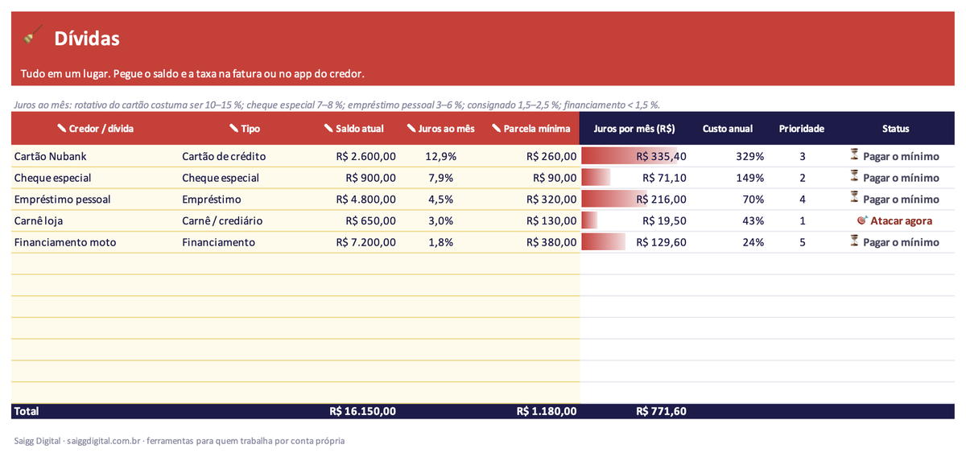The height and width of the screenshot is (457, 966).
Task: Click the hourglass icon in Financiamento moto row
Action: (x=855, y=241)
